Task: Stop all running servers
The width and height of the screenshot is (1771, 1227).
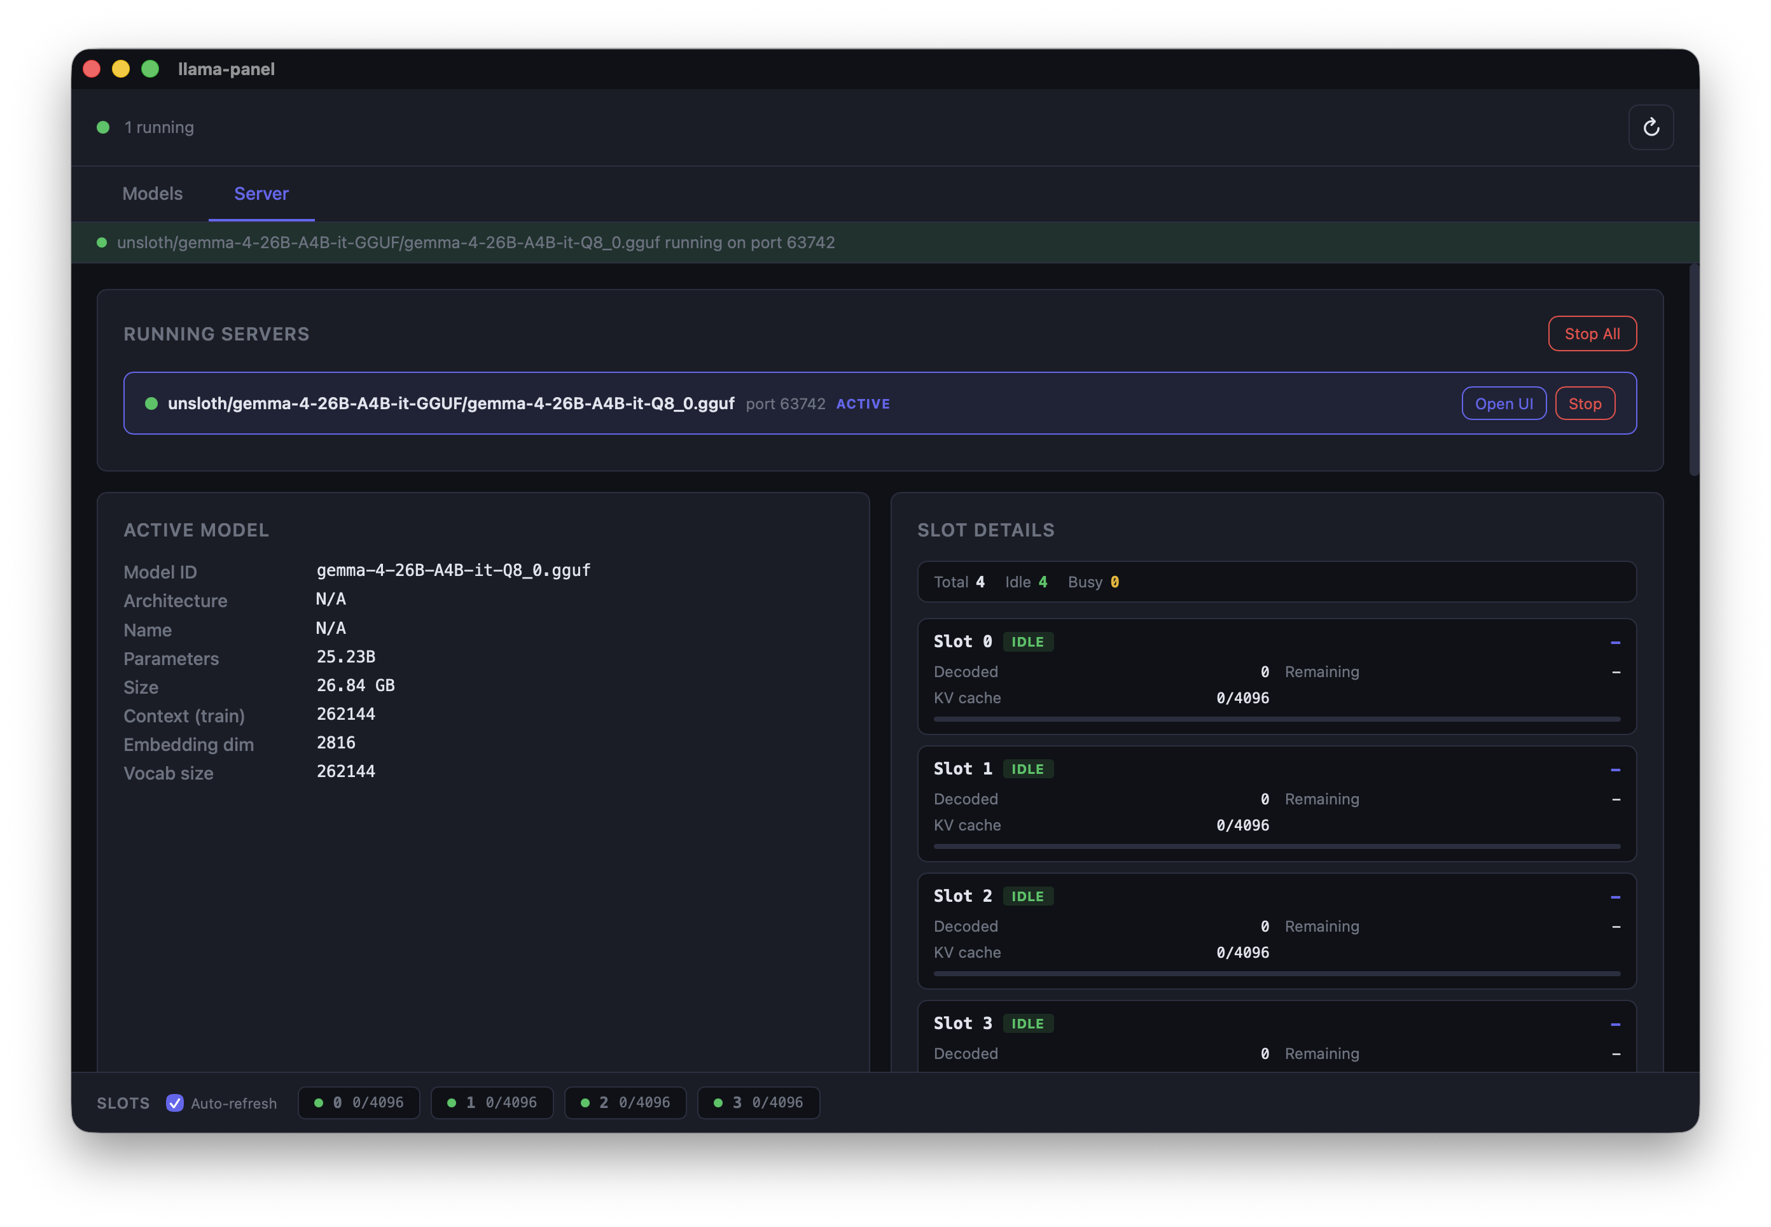Action: [1591, 333]
